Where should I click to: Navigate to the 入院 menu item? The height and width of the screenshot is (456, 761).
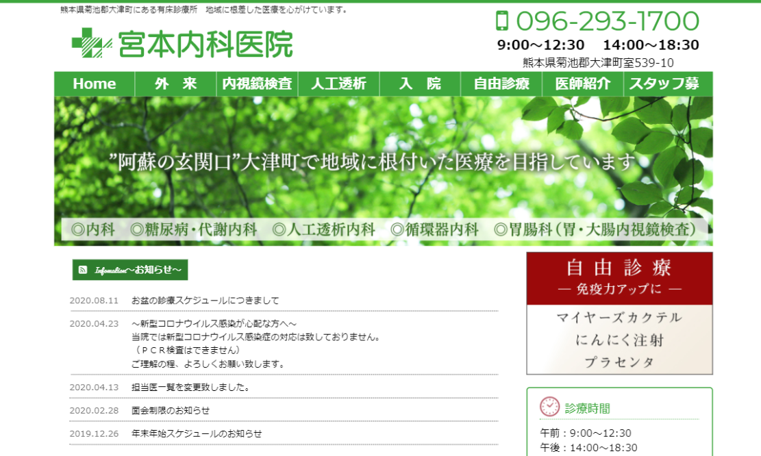click(x=420, y=84)
